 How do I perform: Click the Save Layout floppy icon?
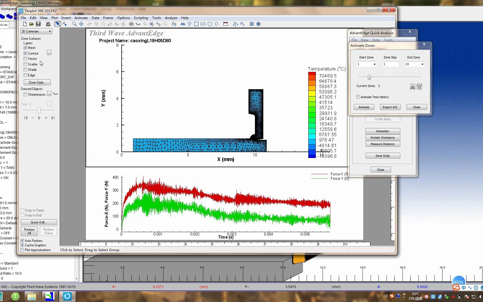click(x=38, y=24)
